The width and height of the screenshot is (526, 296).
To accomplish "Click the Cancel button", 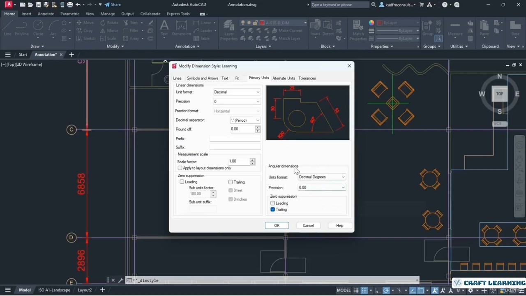I will click(308, 226).
